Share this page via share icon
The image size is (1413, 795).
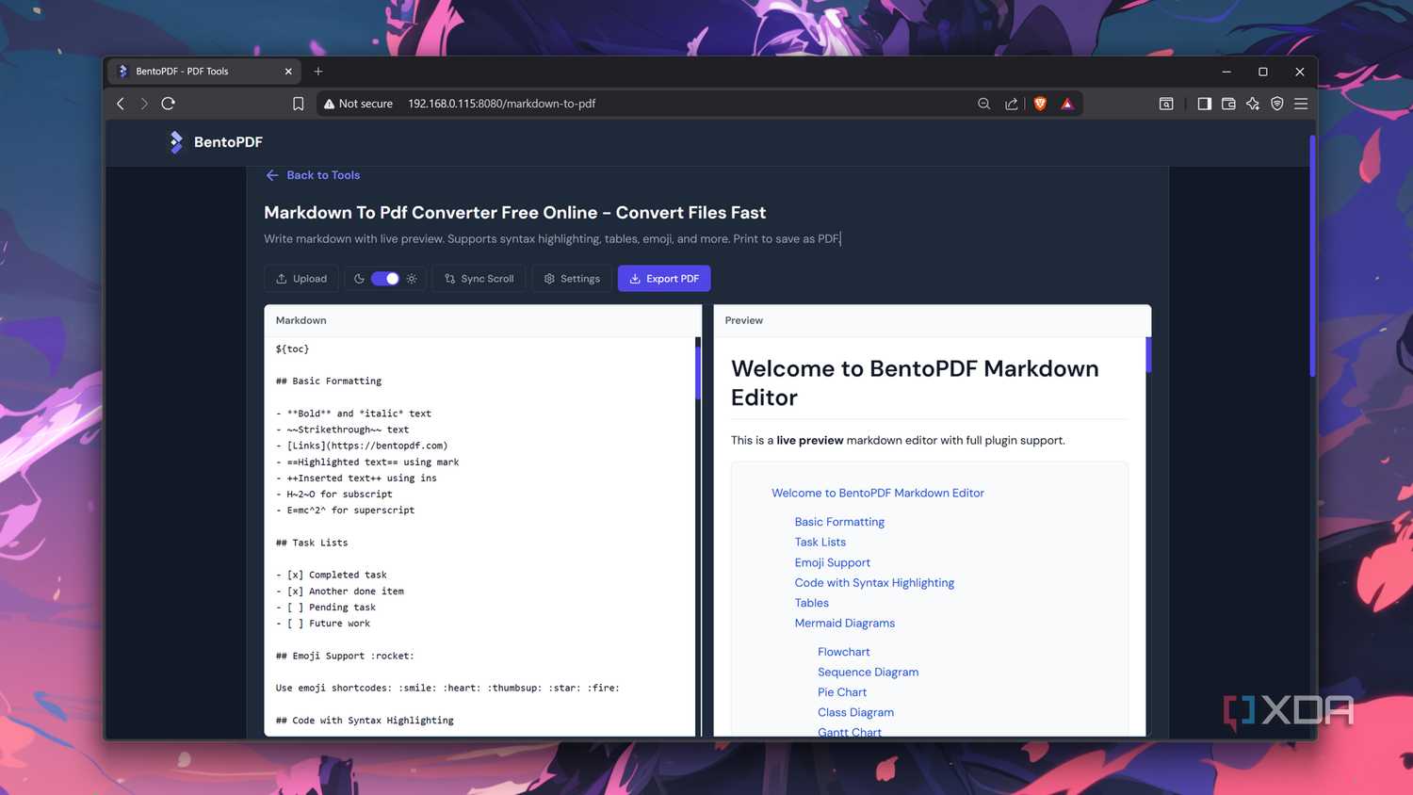point(1012,104)
